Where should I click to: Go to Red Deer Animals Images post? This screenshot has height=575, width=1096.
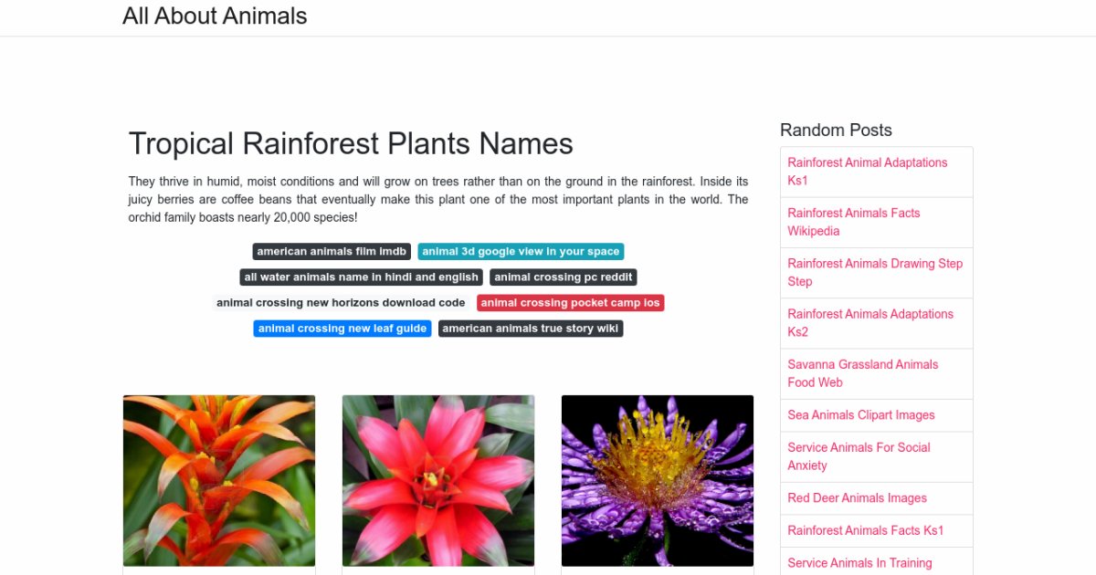tap(857, 497)
